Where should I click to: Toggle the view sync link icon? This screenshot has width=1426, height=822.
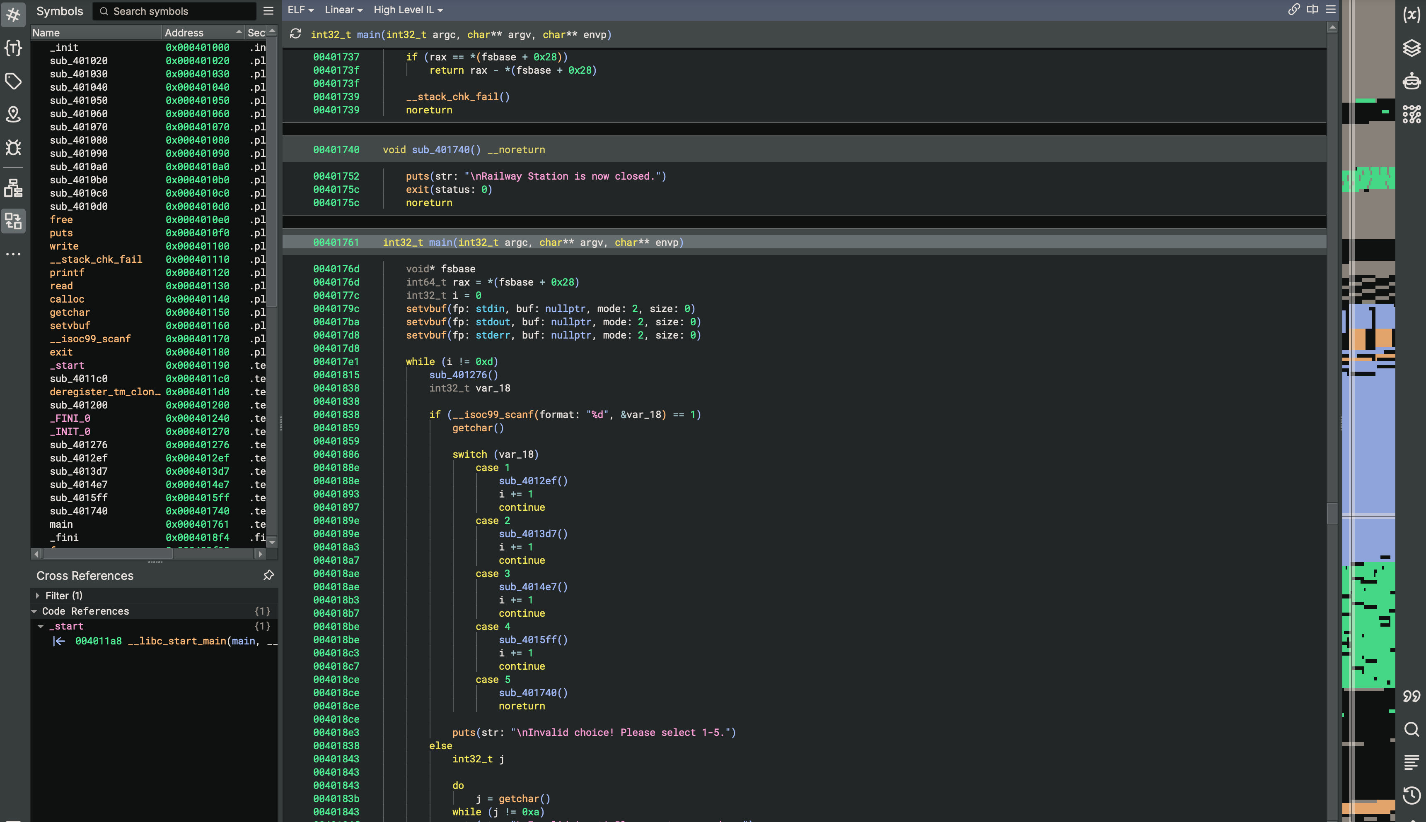(x=1293, y=10)
